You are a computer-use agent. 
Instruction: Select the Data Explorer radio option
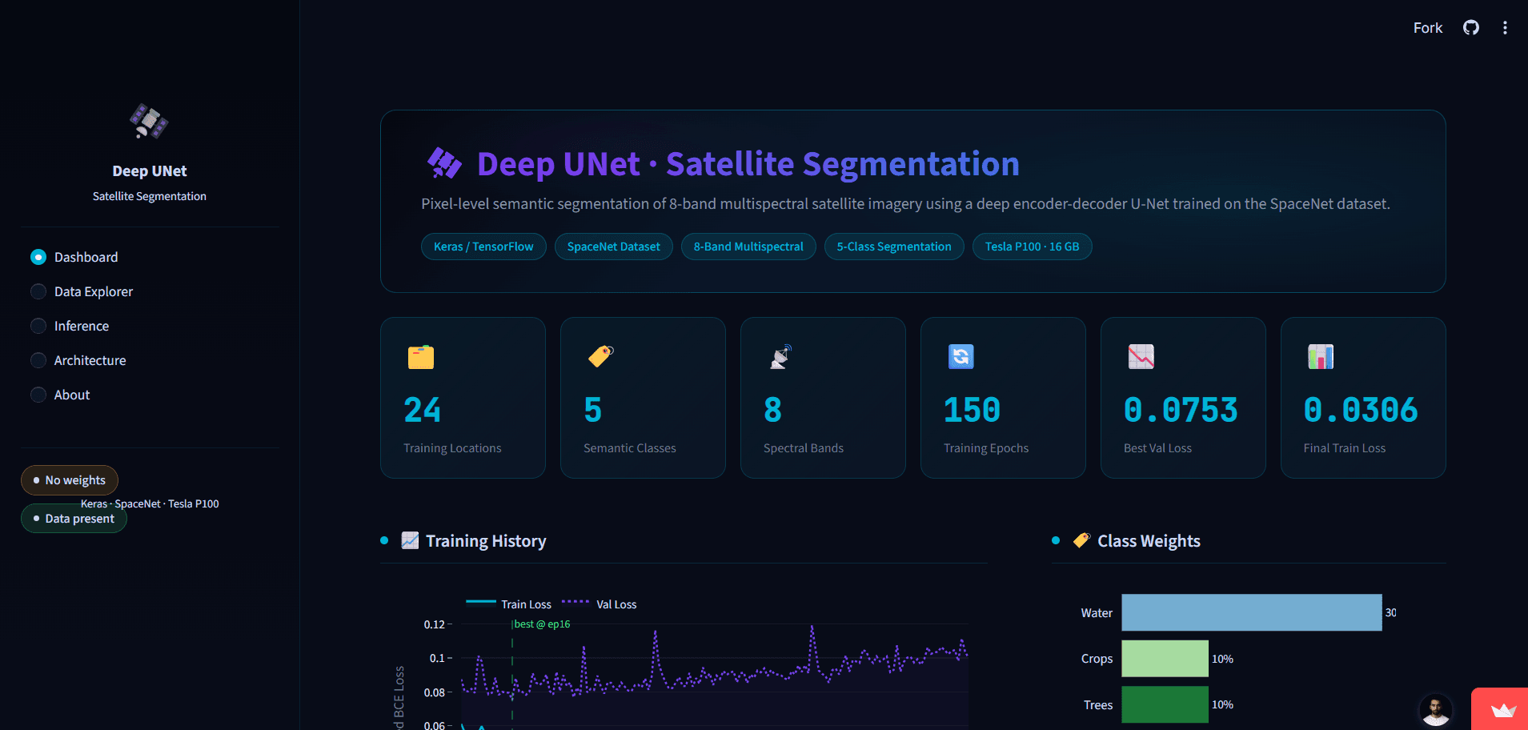click(82, 291)
